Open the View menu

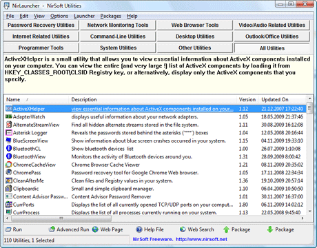point(39,16)
